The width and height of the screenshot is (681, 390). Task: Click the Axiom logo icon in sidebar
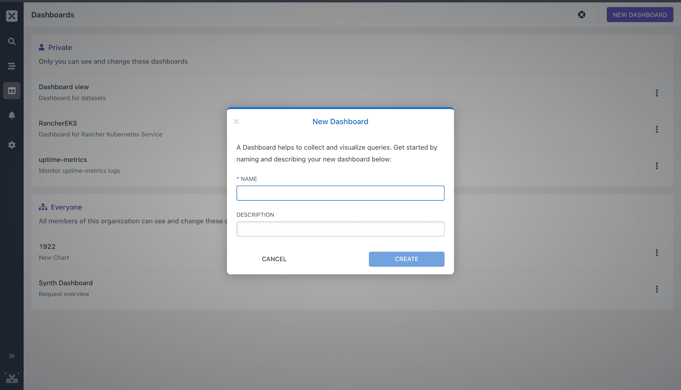coord(12,16)
